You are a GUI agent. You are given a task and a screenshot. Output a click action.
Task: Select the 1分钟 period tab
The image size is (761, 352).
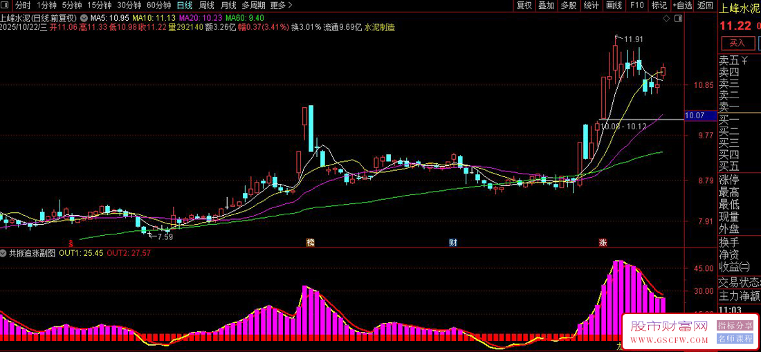tap(46, 6)
